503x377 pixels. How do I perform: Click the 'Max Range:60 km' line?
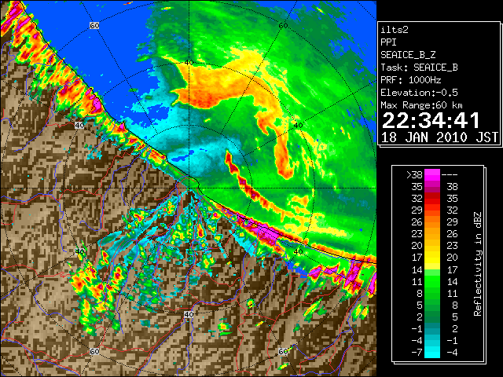pyautogui.click(x=421, y=105)
